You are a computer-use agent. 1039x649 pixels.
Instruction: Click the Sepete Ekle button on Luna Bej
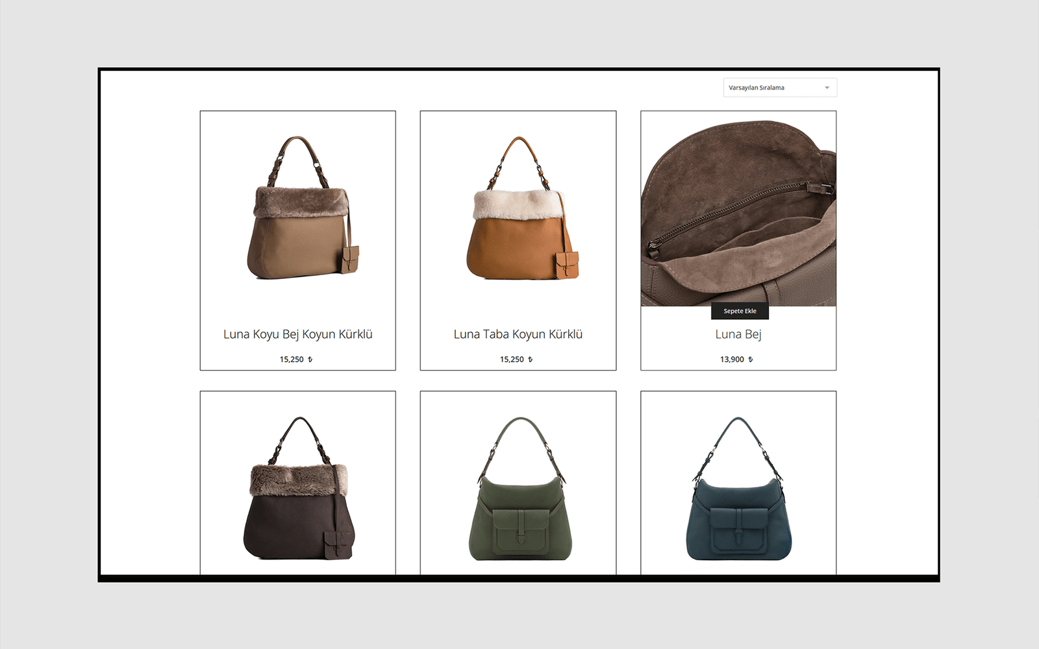(740, 311)
